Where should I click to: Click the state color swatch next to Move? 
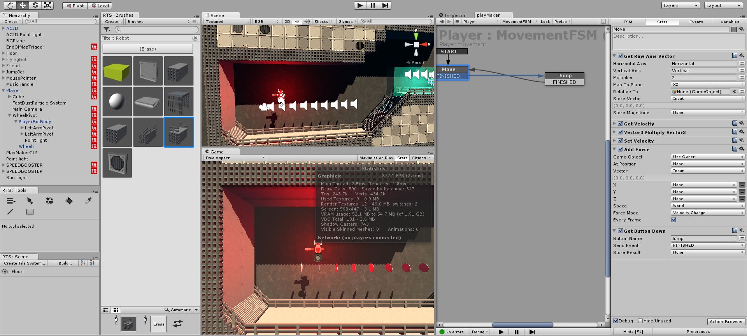pos(733,30)
